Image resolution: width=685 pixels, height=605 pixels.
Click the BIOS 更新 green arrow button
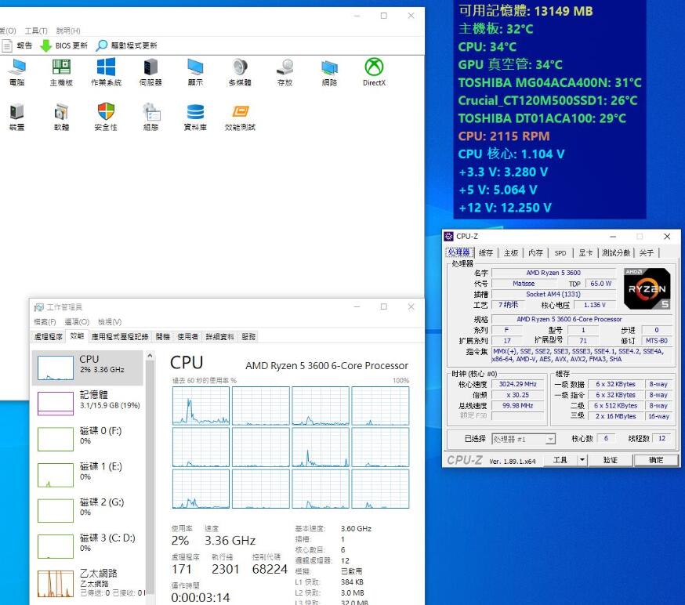click(x=63, y=45)
